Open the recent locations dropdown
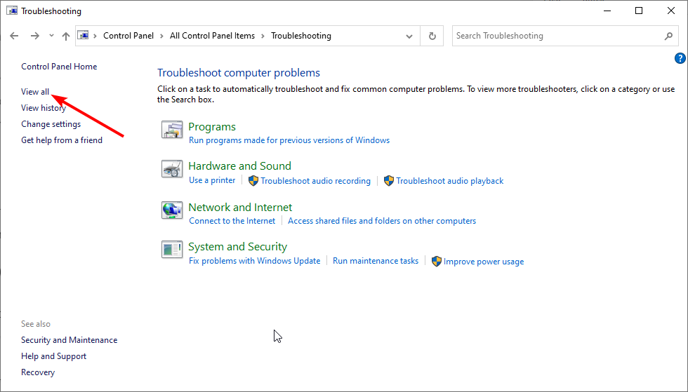Viewport: 688px width, 392px height. point(51,36)
